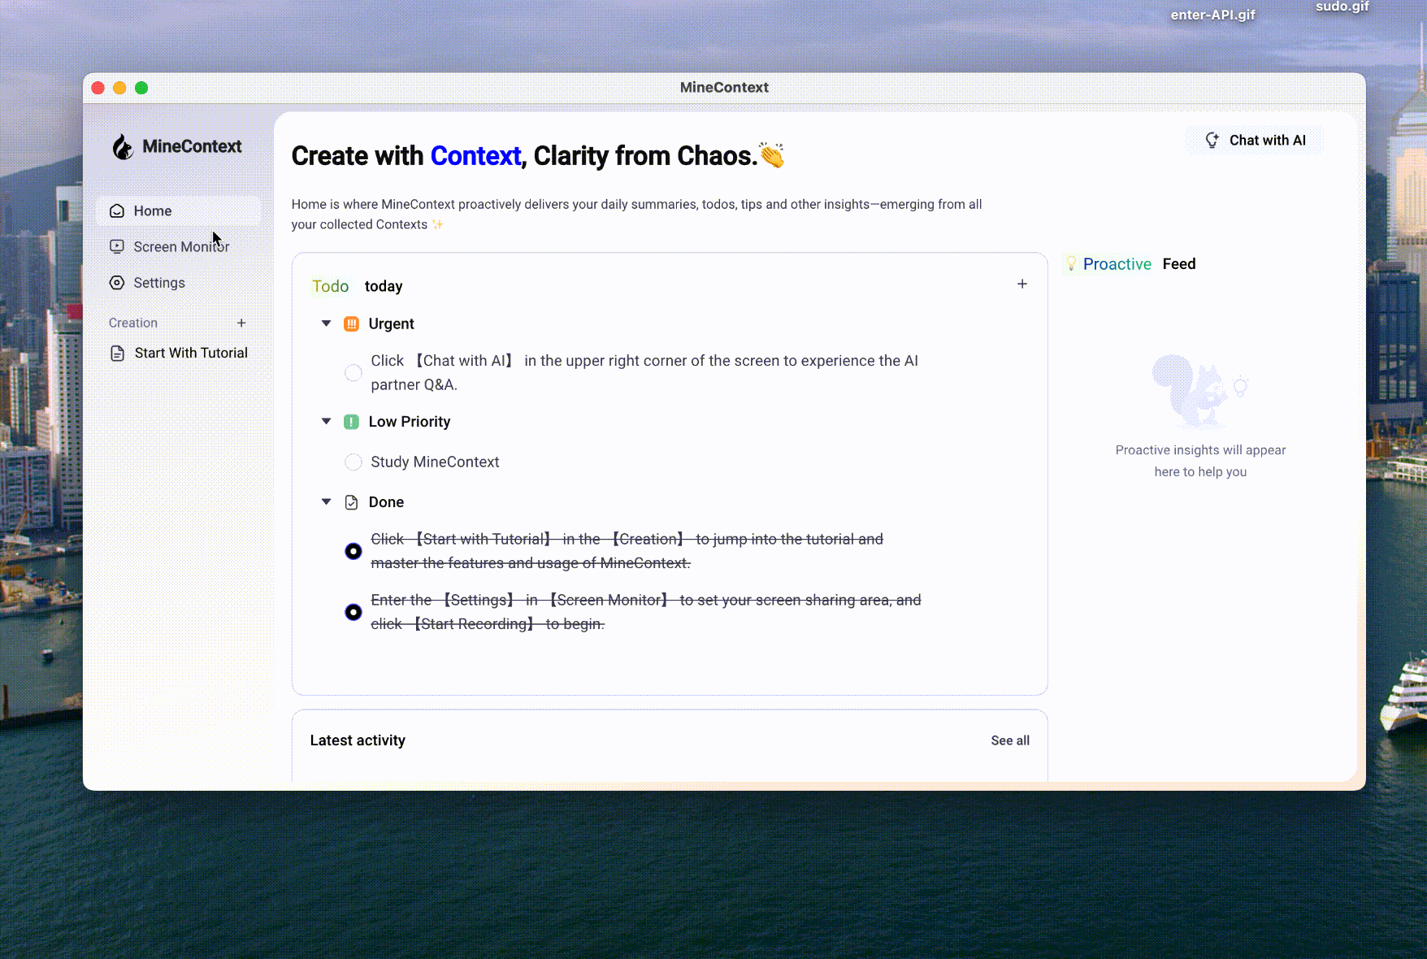This screenshot has width=1427, height=959.
Task: Go to Home in the sidebar
Action: click(x=152, y=211)
